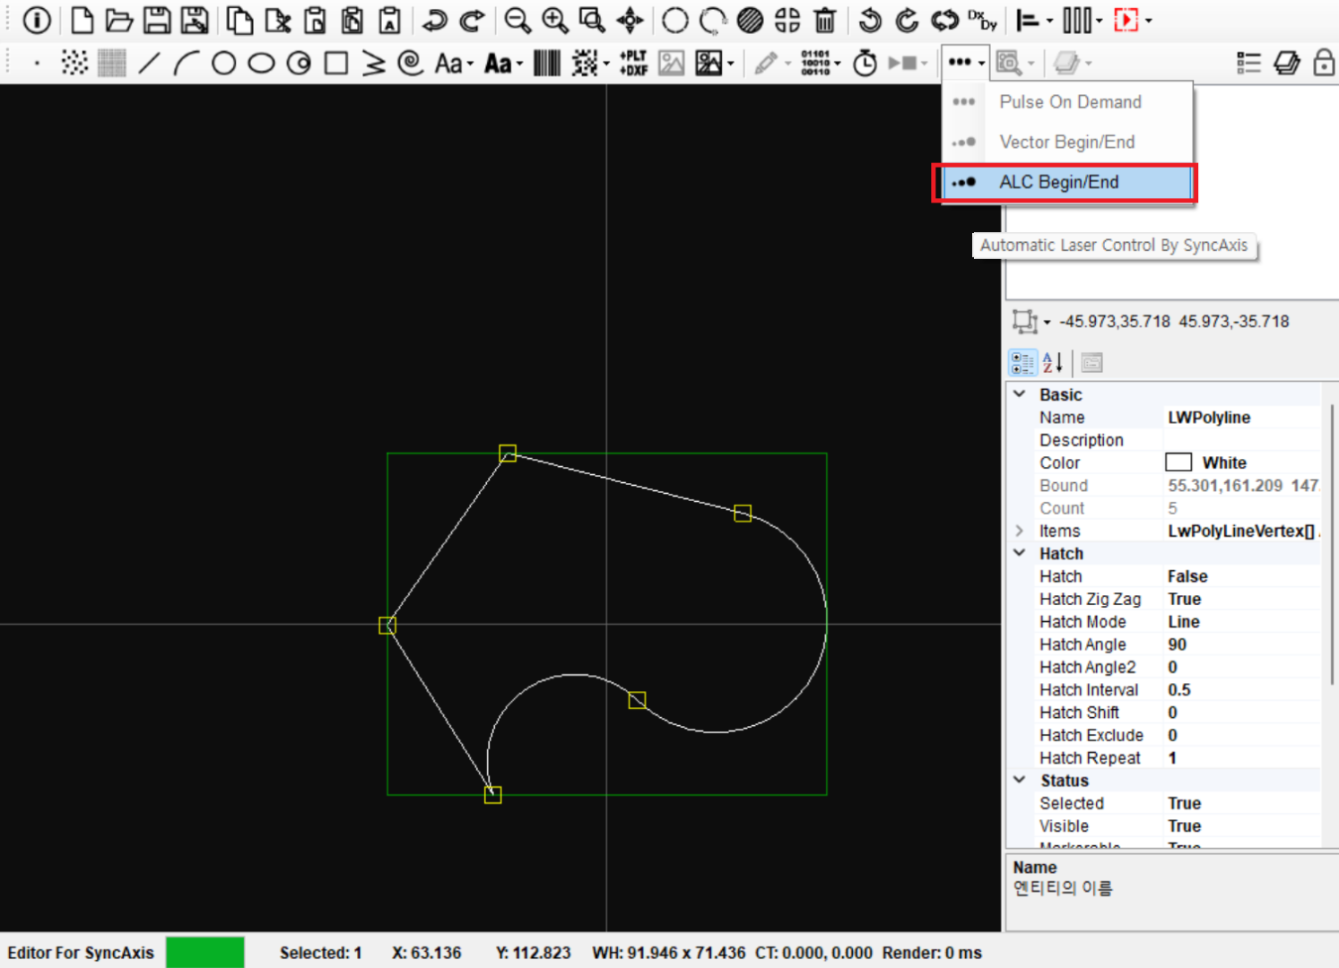Toggle the layers panel icon
Screen dimensions: 1339x968
tap(1286, 63)
